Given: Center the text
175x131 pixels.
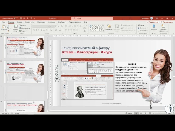Looking at the screenshot, I should tap(69, 30).
